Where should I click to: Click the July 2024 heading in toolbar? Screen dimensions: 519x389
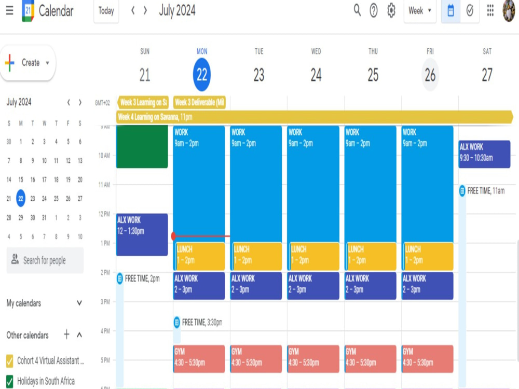click(x=177, y=10)
